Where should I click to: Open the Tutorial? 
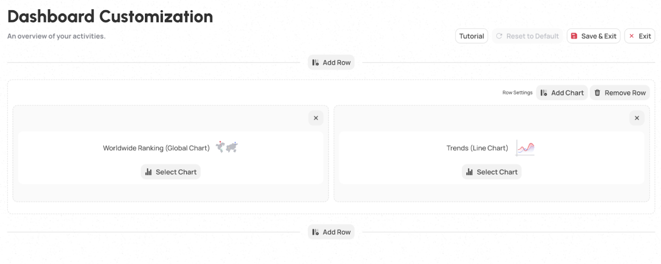[471, 36]
